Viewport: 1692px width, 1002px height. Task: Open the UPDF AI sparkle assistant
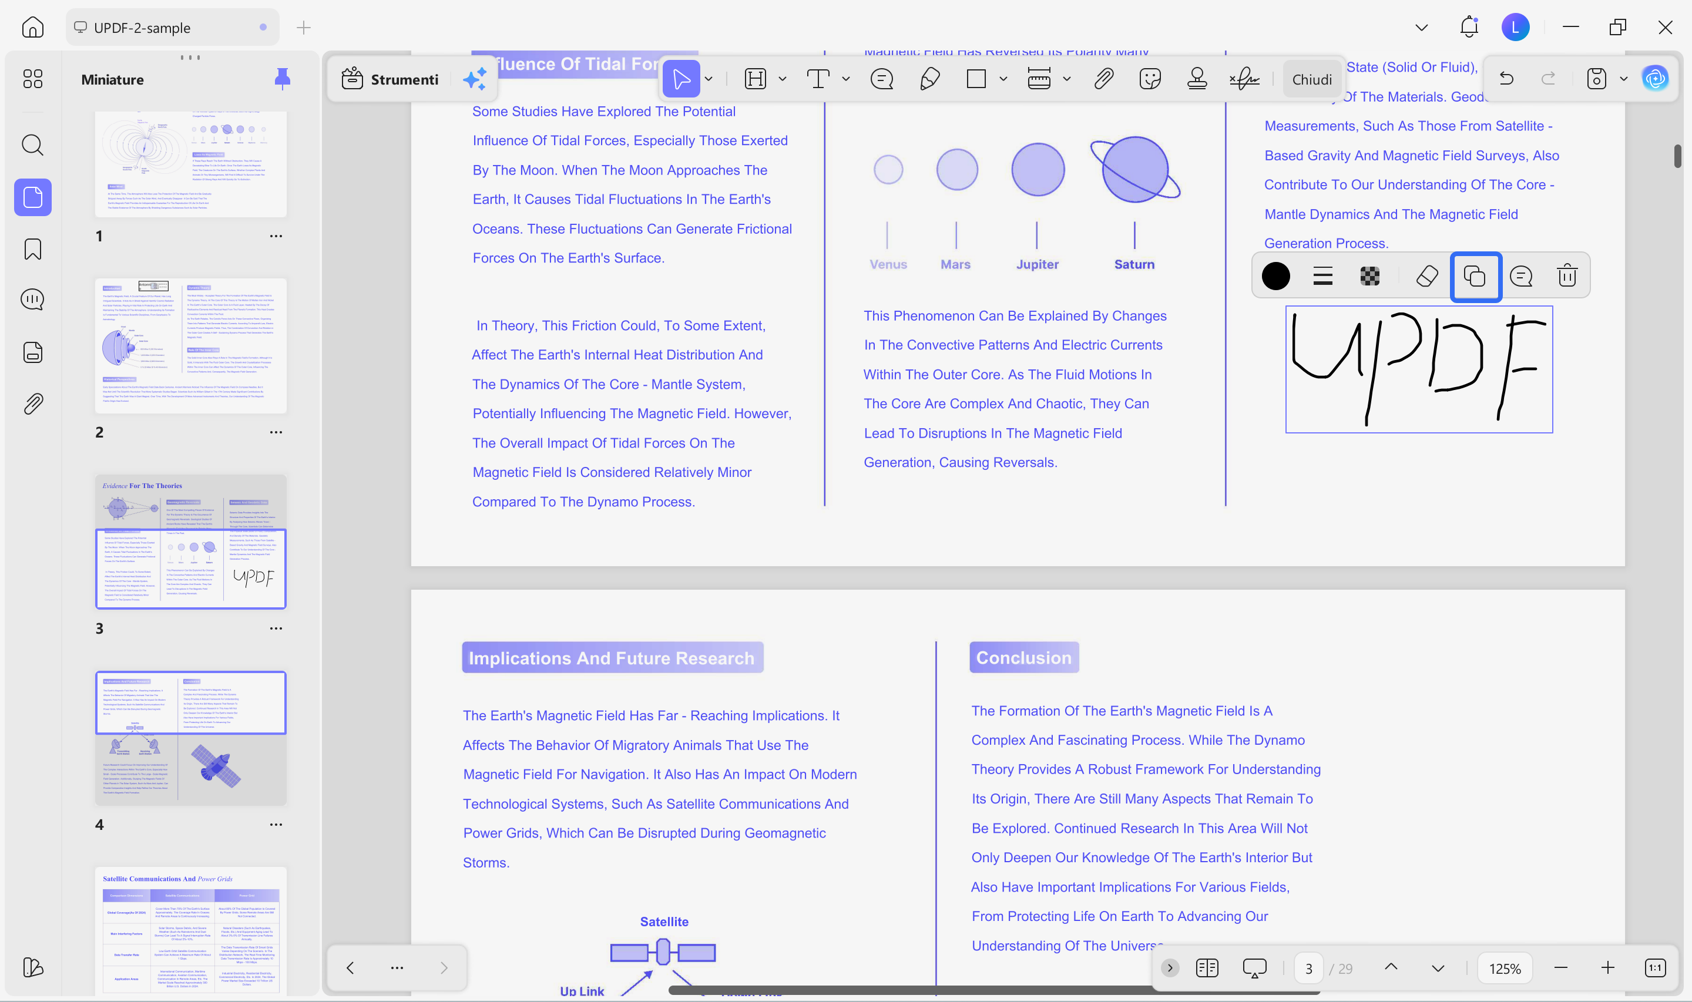(475, 79)
